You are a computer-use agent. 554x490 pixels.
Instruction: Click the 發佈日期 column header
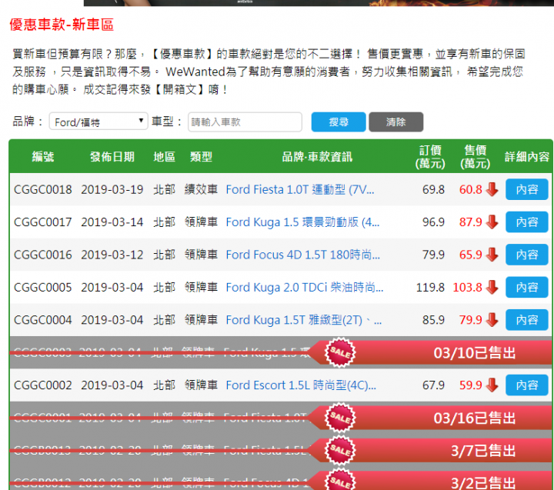(112, 156)
